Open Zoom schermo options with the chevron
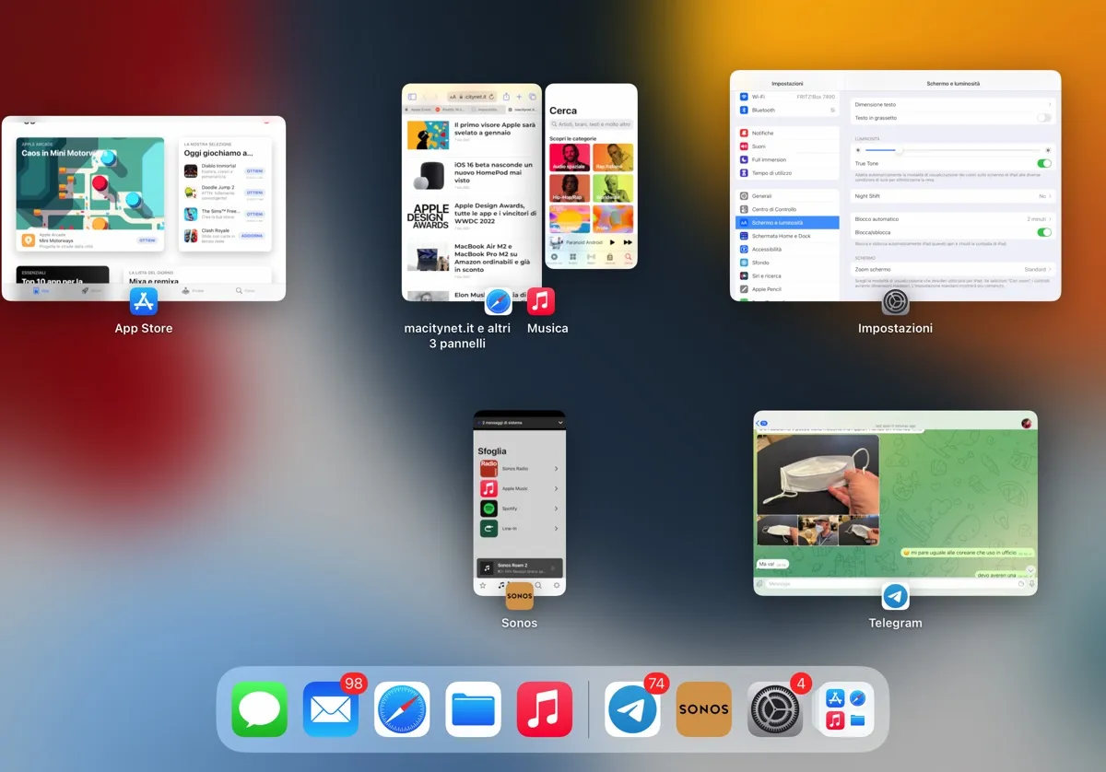The image size is (1106, 772). [1050, 269]
